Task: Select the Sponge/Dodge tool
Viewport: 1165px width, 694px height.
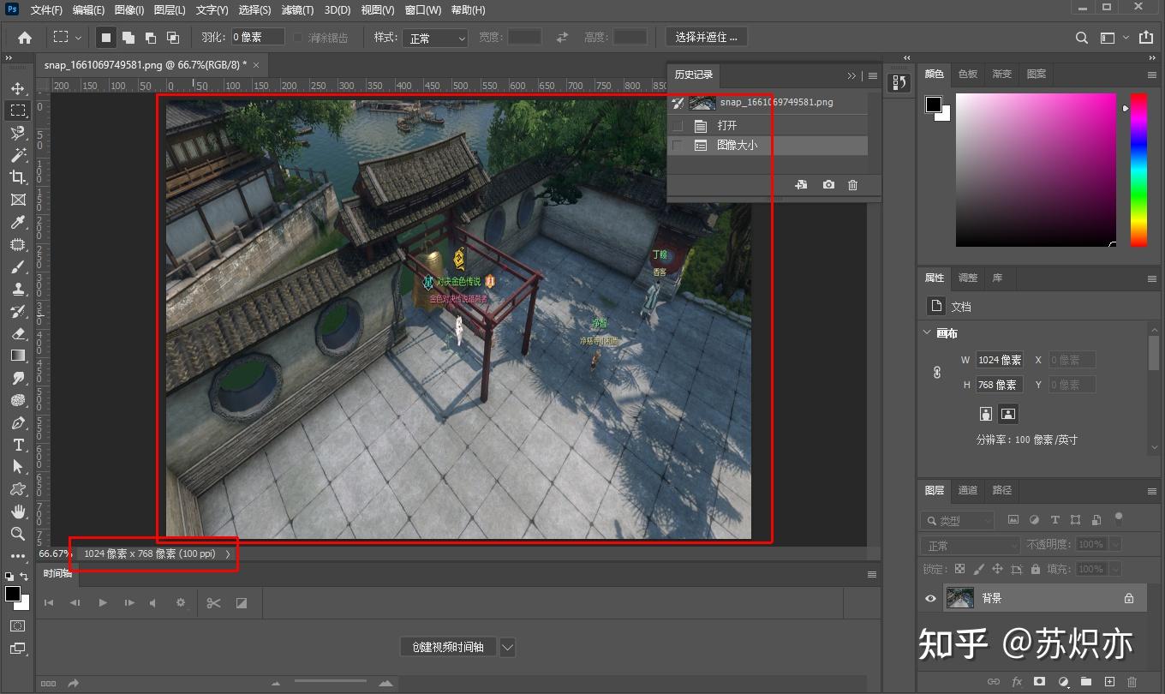Action: point(17,400)
